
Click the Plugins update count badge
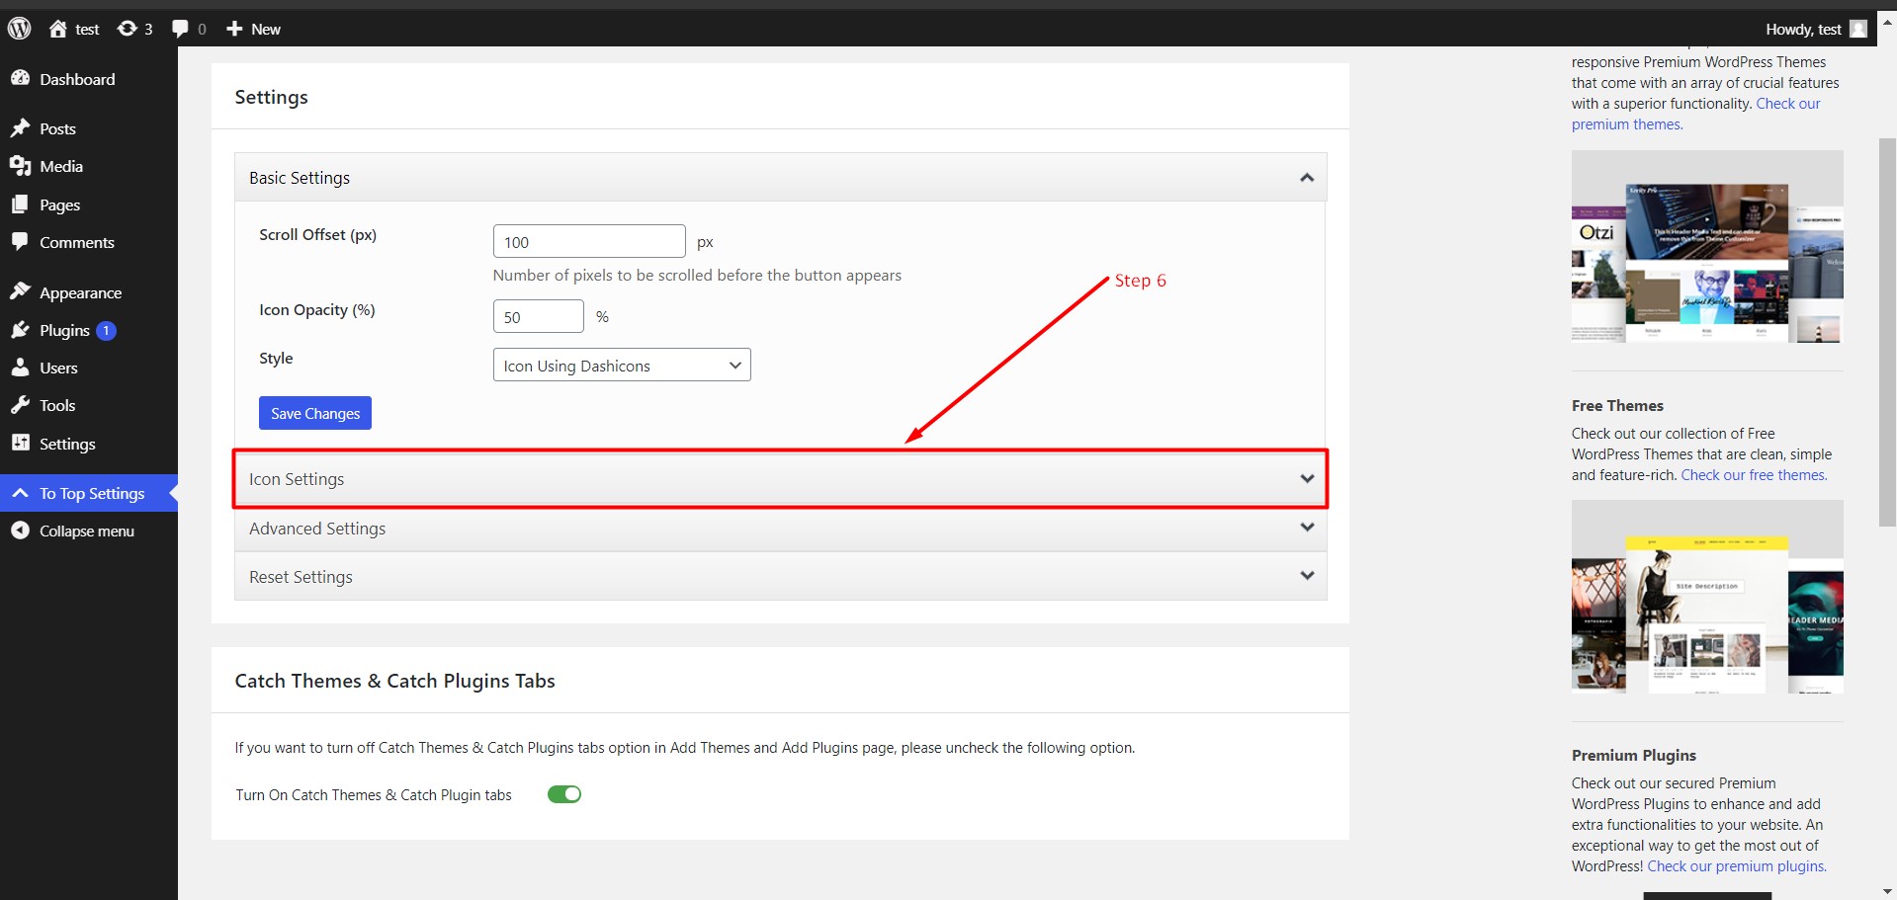(x=106, y=331)
